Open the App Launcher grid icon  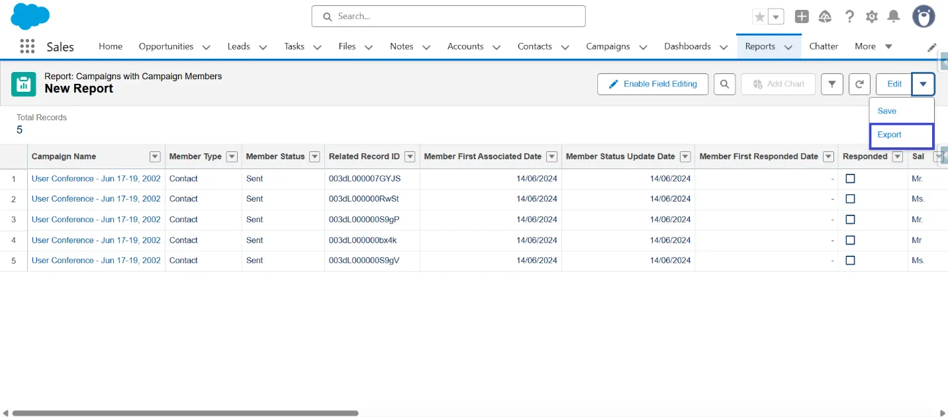(27, 46)
